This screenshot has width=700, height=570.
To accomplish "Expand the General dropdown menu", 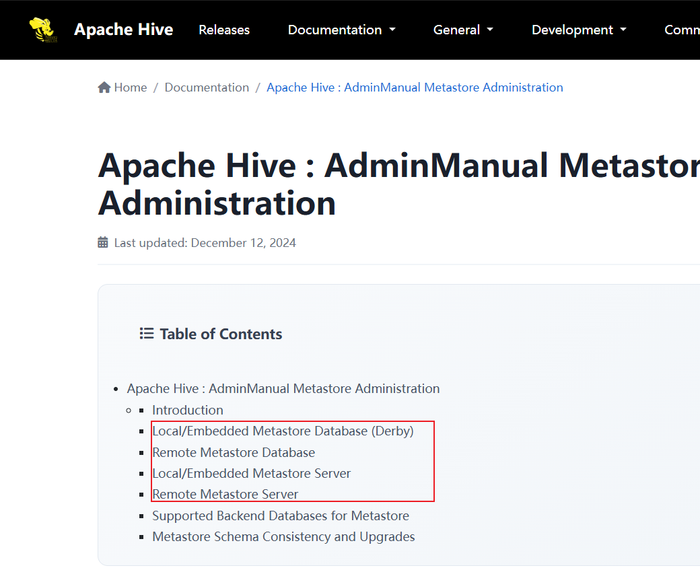I will [x=463, y=30].
